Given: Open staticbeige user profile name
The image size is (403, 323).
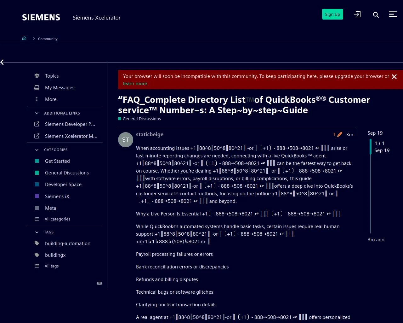Looking at the screenshot, I should click(x=150, y=134).
